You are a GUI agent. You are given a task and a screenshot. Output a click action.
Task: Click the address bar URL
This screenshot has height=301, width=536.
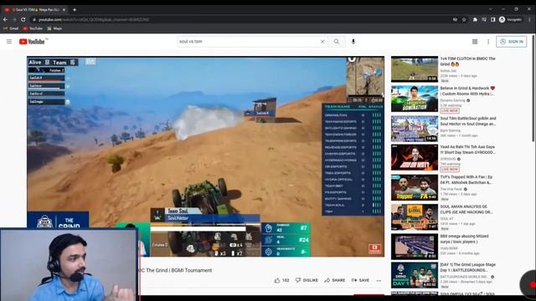(93, 20)
